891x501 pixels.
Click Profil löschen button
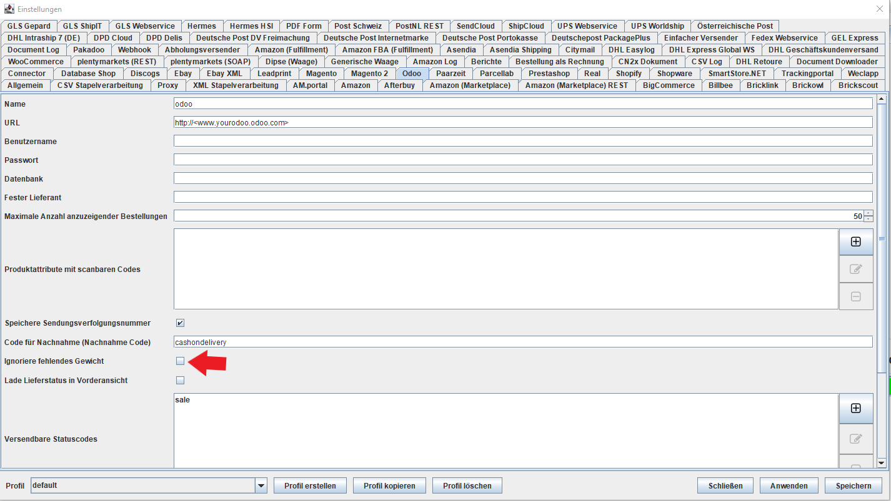(467, 485)
